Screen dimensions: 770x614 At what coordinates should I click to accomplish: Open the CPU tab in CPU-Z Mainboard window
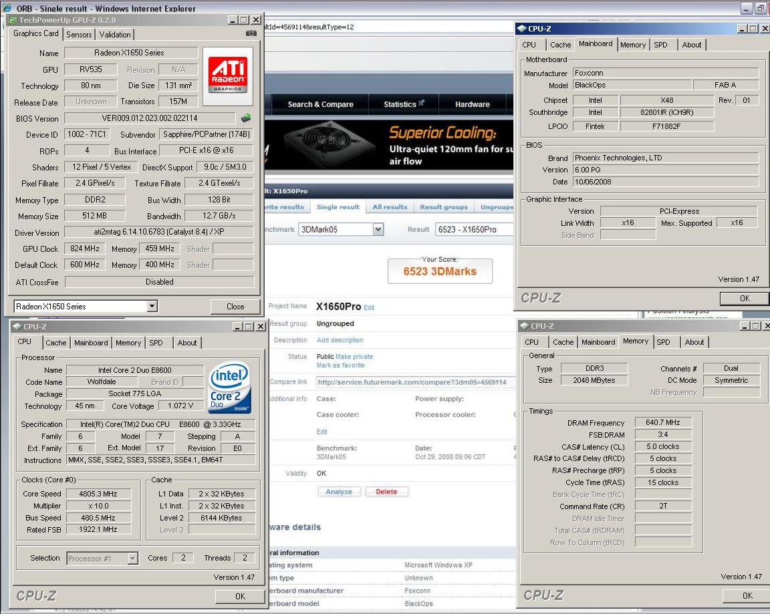pyautogui.click(x=529, y=45)
